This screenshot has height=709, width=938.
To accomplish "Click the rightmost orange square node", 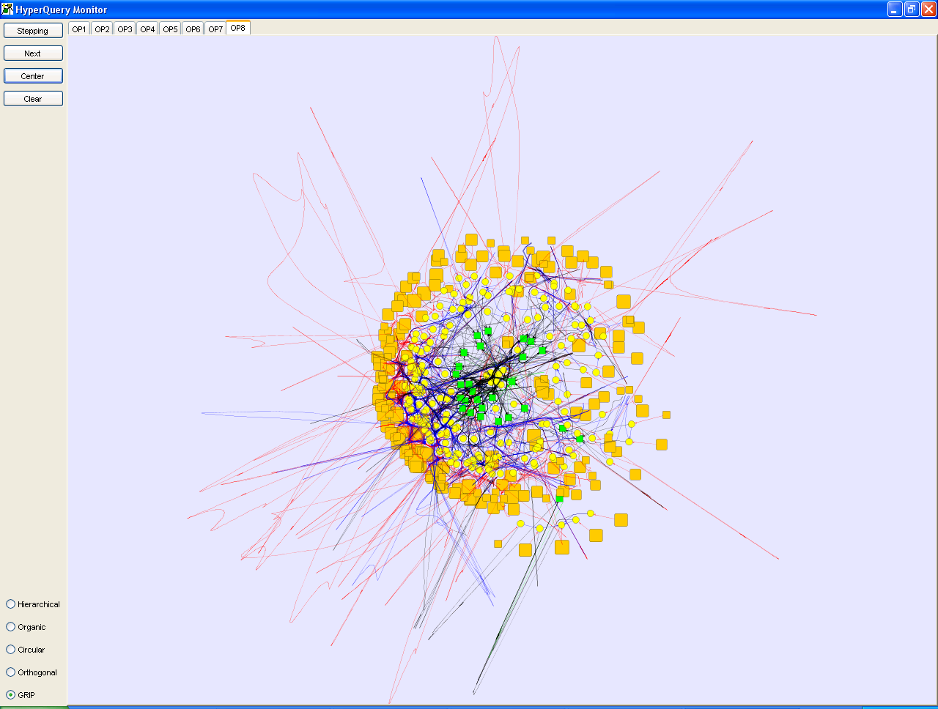I will coord(666,415).
